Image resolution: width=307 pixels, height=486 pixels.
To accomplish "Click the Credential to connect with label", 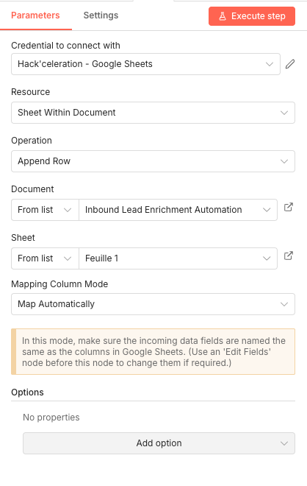I will click(65, 46).
